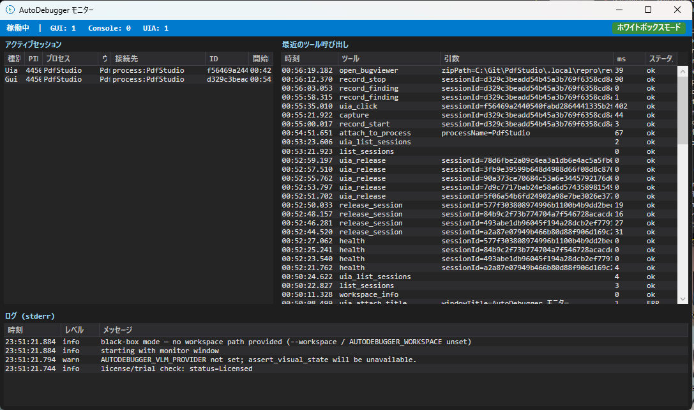Viewport: 694px width, 410px height.
Task: Maximize the AutoDebugger monitor window
Action: [648, 10]
